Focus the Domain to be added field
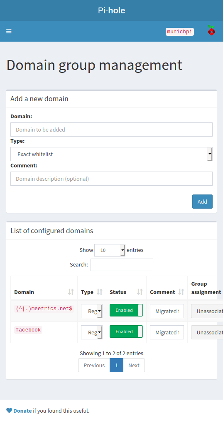This screenshot has width=223, height=421. click(111, 130)
